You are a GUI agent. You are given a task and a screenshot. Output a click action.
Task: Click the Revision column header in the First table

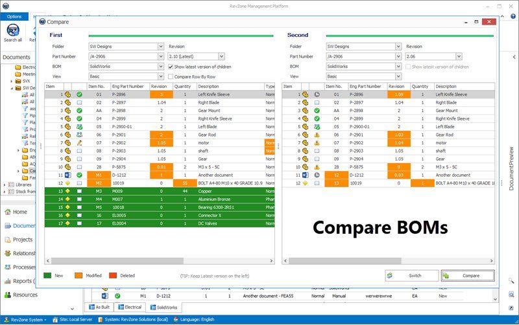(x=161, y=87)
